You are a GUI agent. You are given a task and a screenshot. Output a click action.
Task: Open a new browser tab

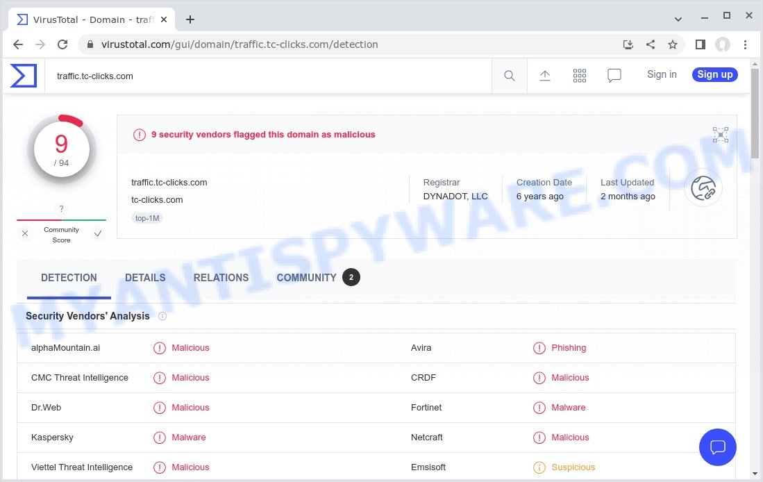click(x=190, y=19)
